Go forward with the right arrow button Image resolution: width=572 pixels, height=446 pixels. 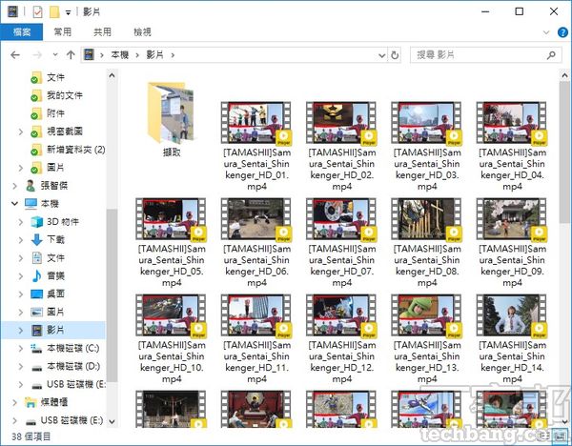pyautogui.click(x=37, y=55)
